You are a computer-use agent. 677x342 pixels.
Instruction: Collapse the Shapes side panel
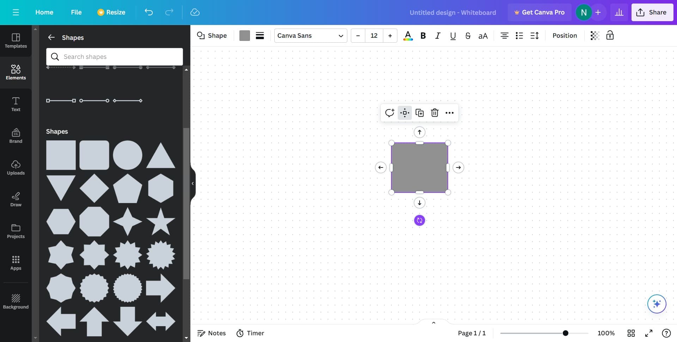193,183
